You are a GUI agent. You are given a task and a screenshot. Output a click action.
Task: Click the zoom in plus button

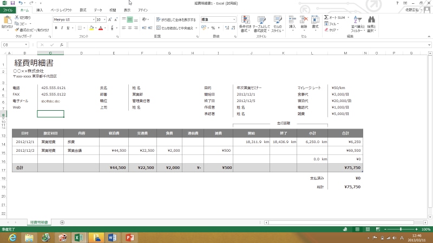(x=416, y=229)
